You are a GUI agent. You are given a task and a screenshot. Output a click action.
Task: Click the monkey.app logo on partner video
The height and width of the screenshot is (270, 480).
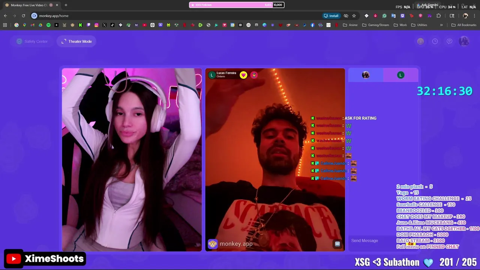tap(230, 244)
